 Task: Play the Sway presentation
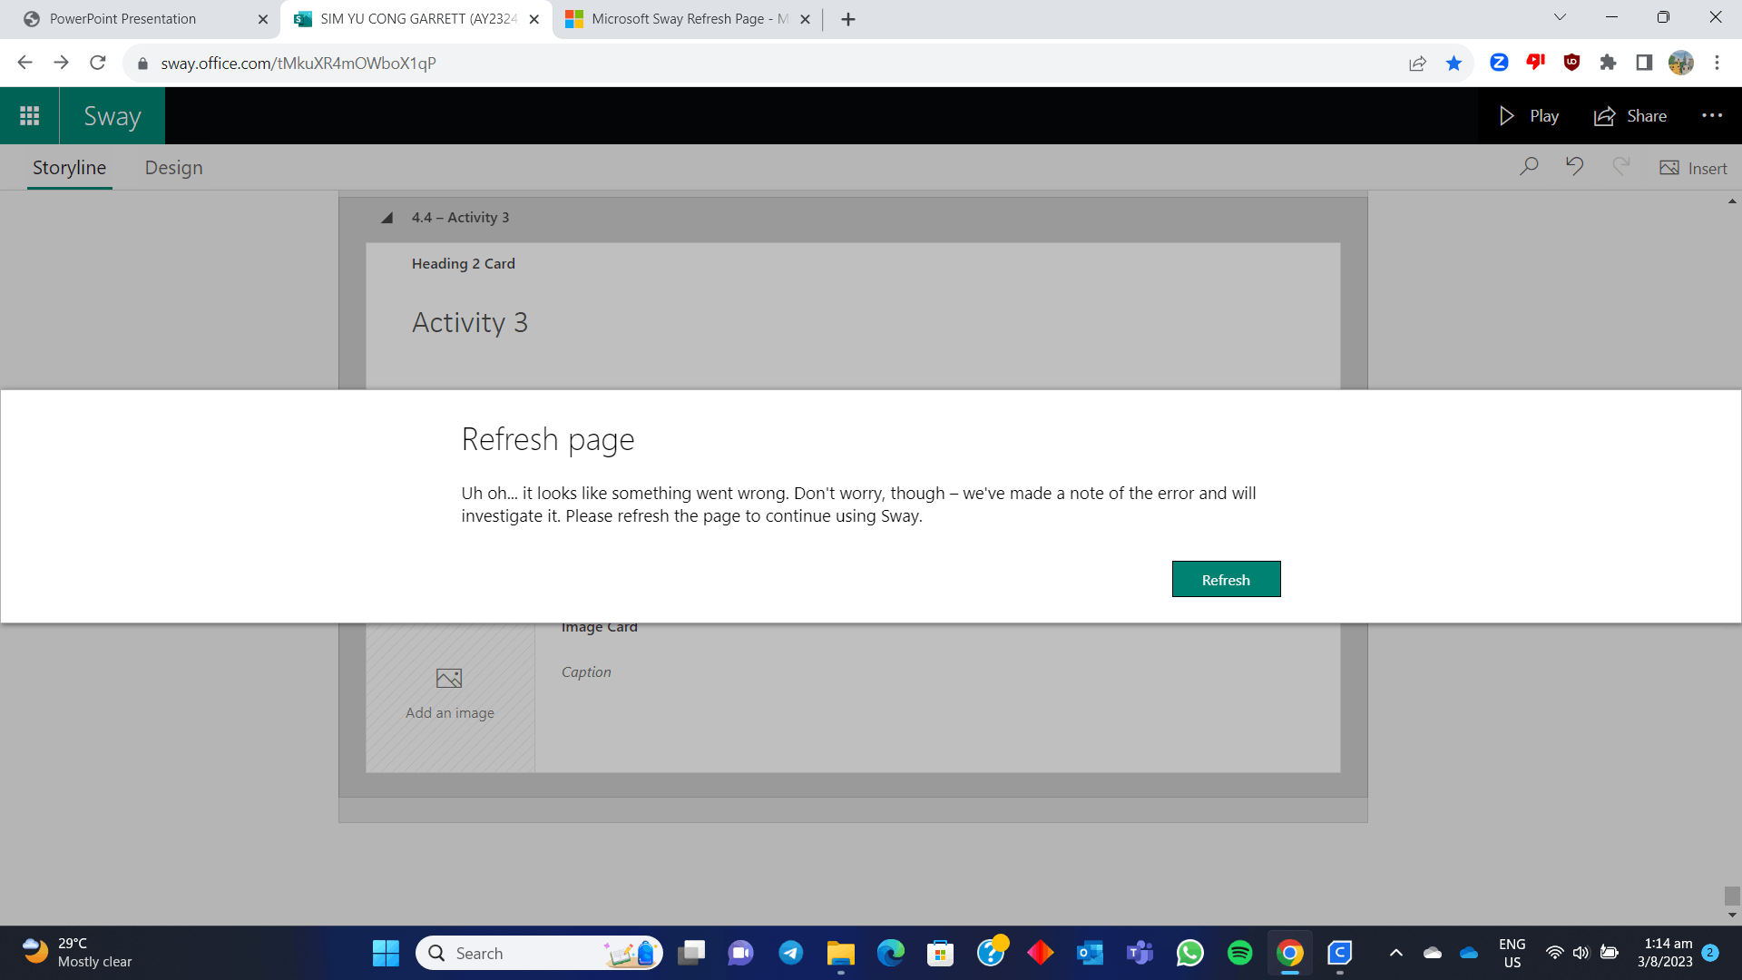[1530, 116]
